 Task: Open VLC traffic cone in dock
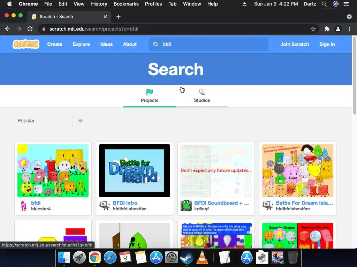point(202,258)
